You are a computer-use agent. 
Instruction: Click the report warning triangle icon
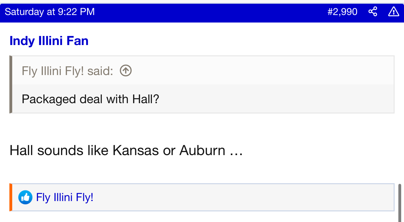(393, 12)
